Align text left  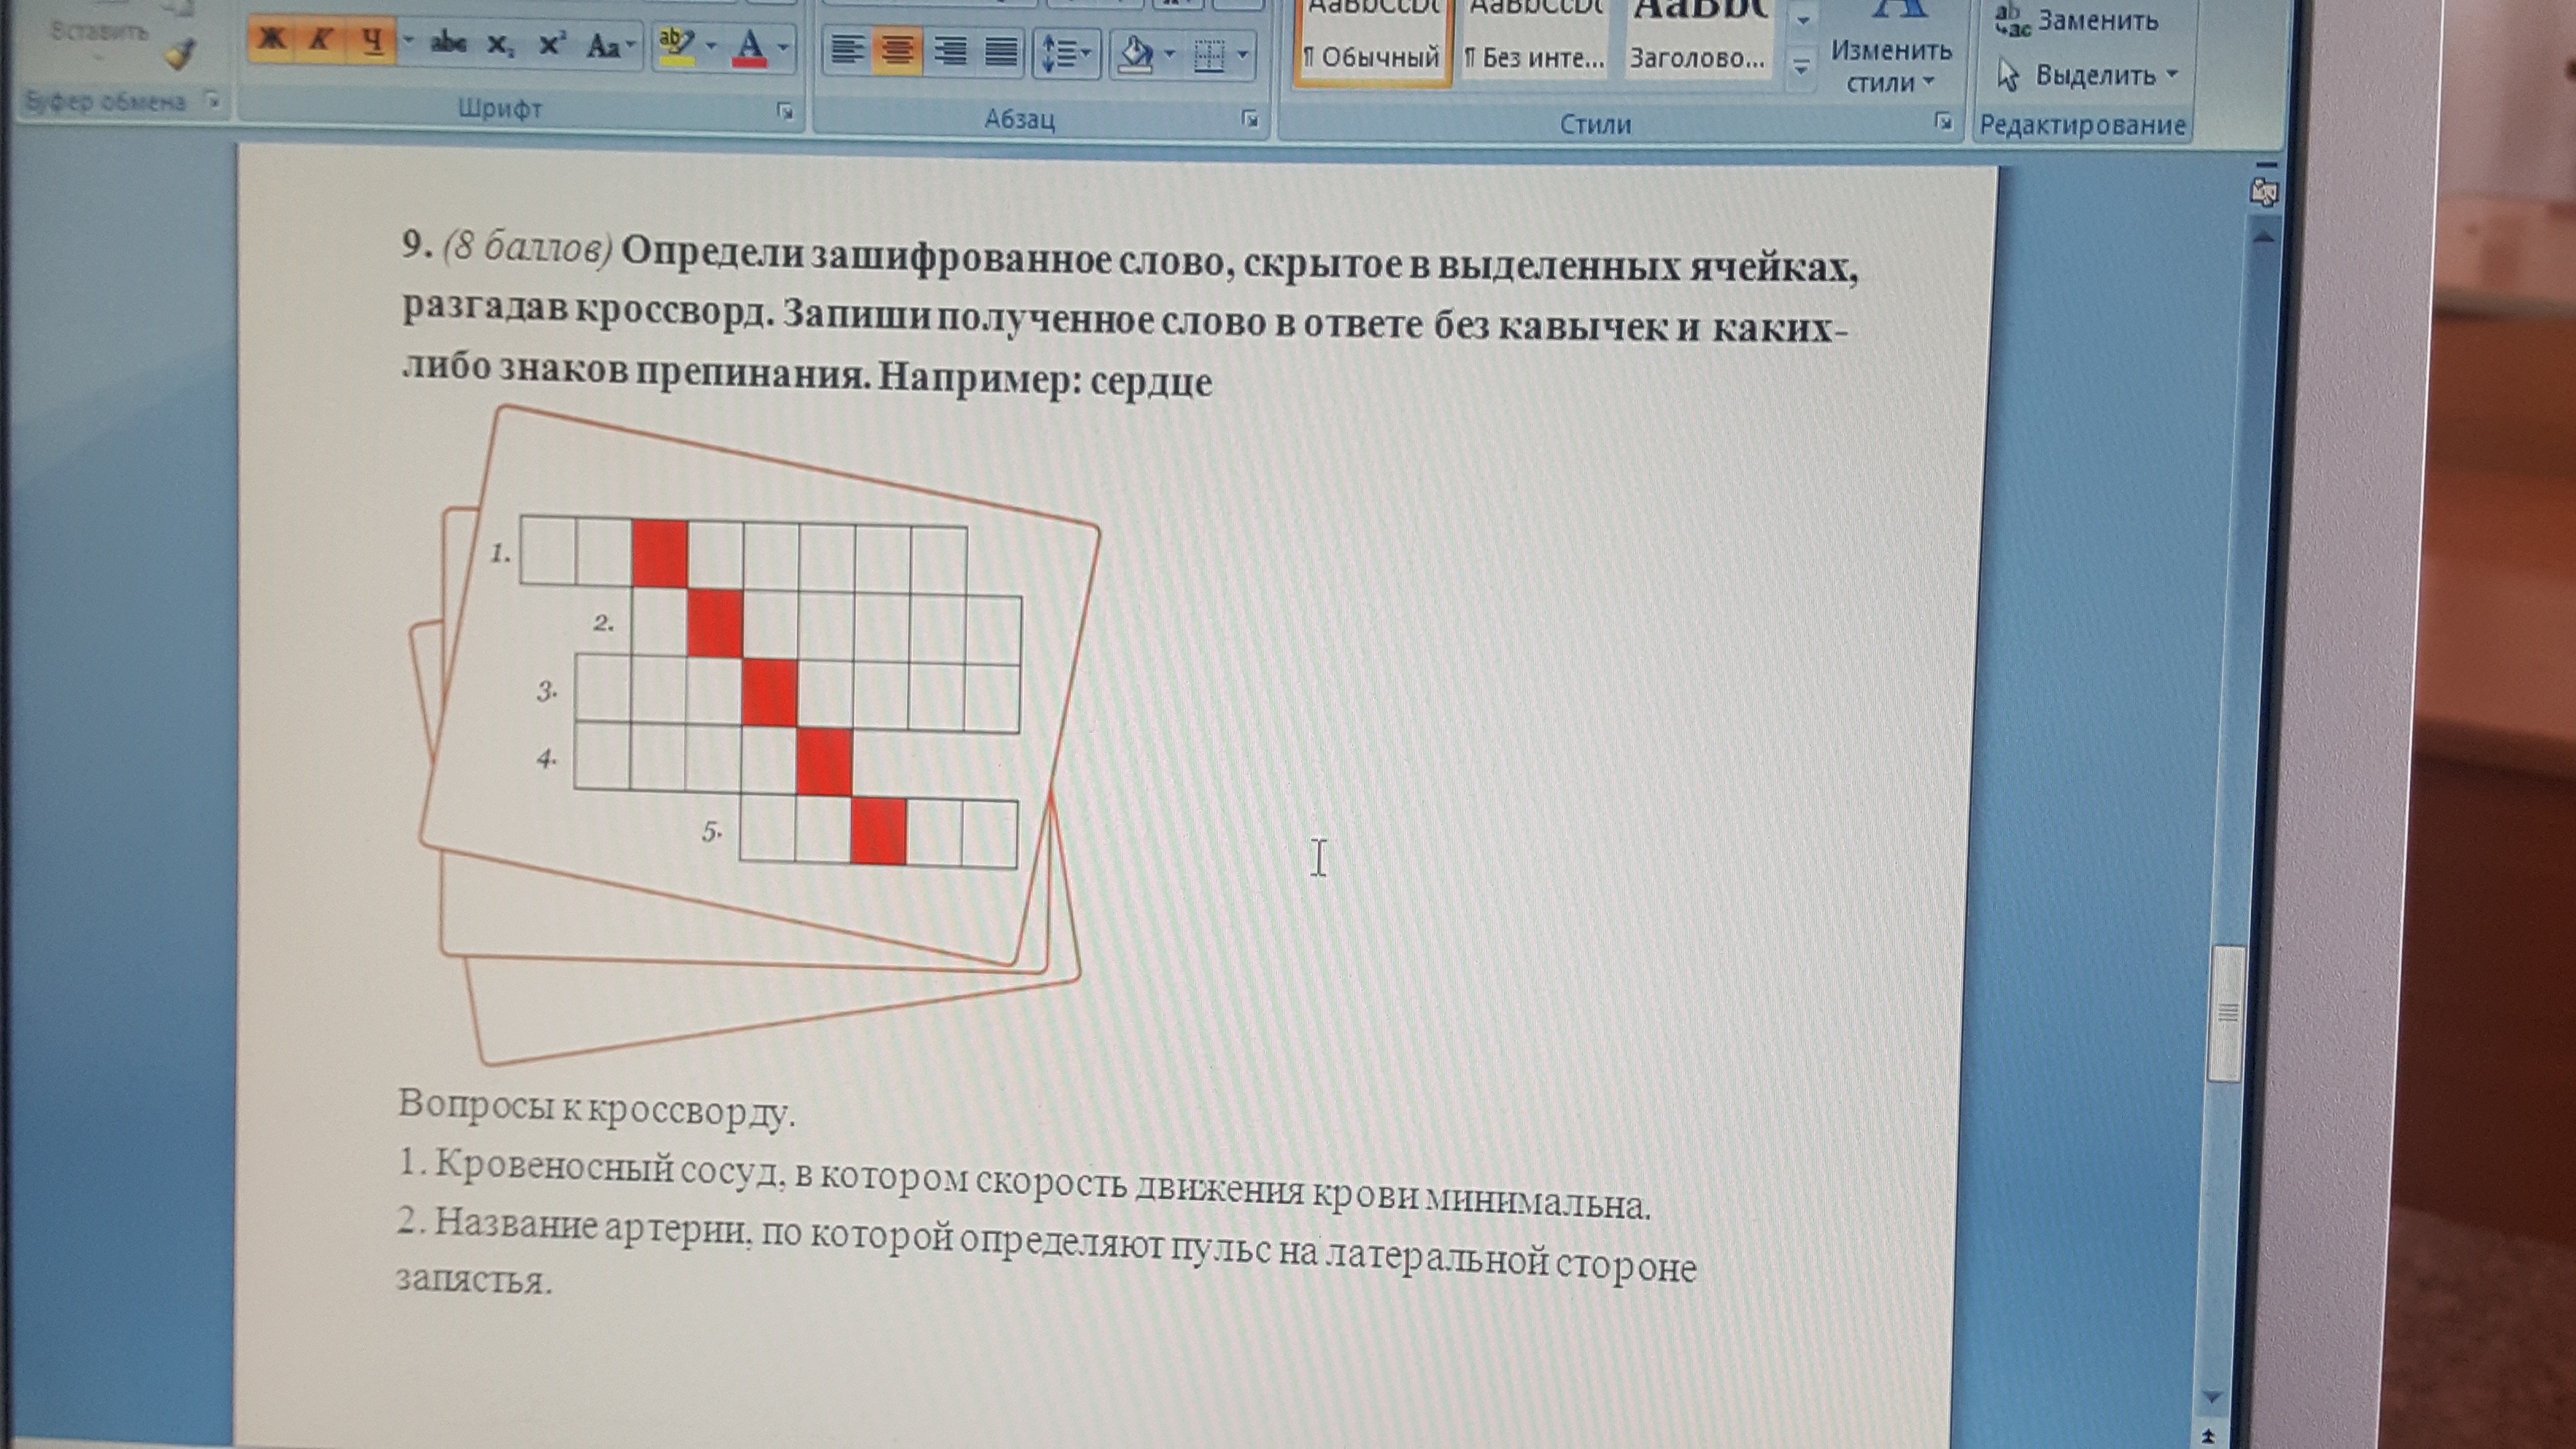(x=847, y=50)
